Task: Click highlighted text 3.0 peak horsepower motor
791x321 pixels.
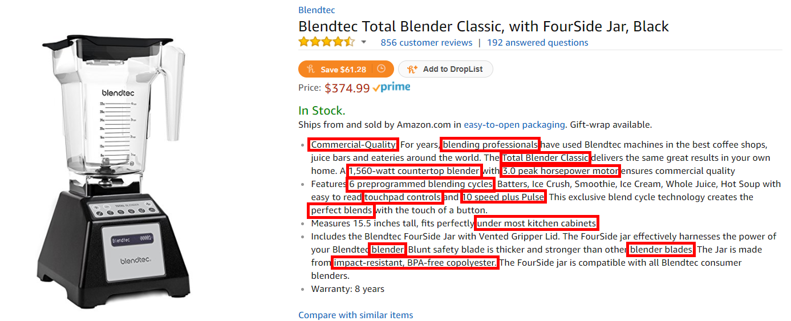Action: [x=560, y=171]
